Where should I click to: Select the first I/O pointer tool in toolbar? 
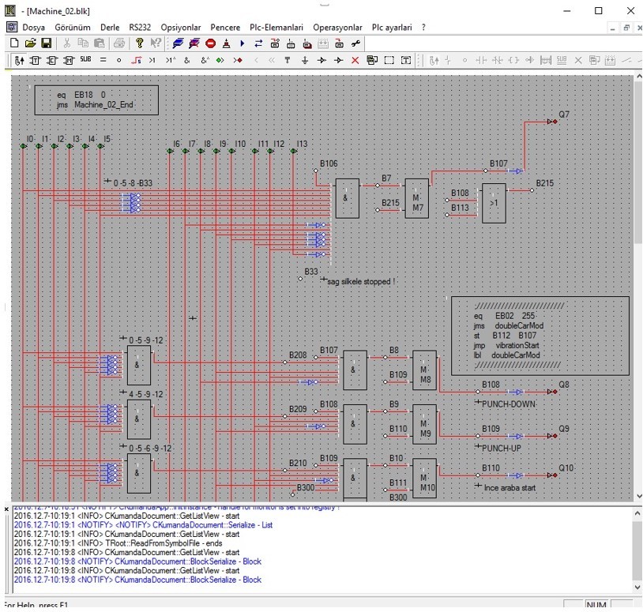(x=19, y=60)
